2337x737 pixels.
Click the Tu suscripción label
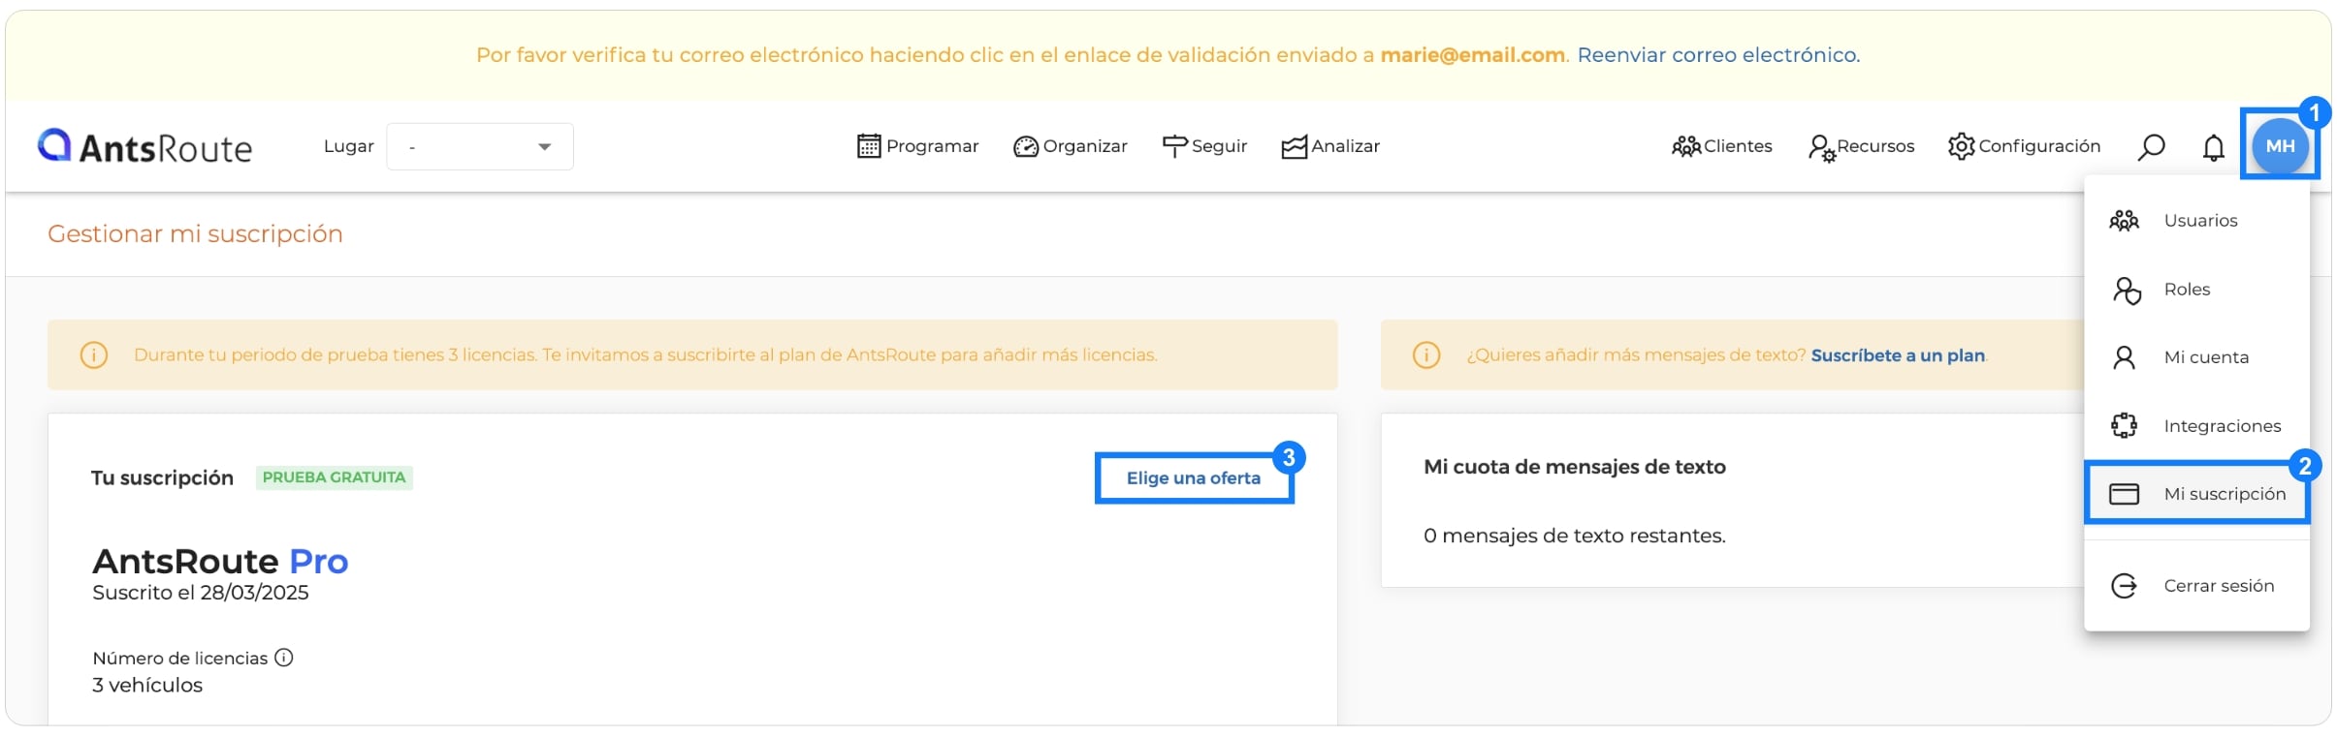point(162,478)
